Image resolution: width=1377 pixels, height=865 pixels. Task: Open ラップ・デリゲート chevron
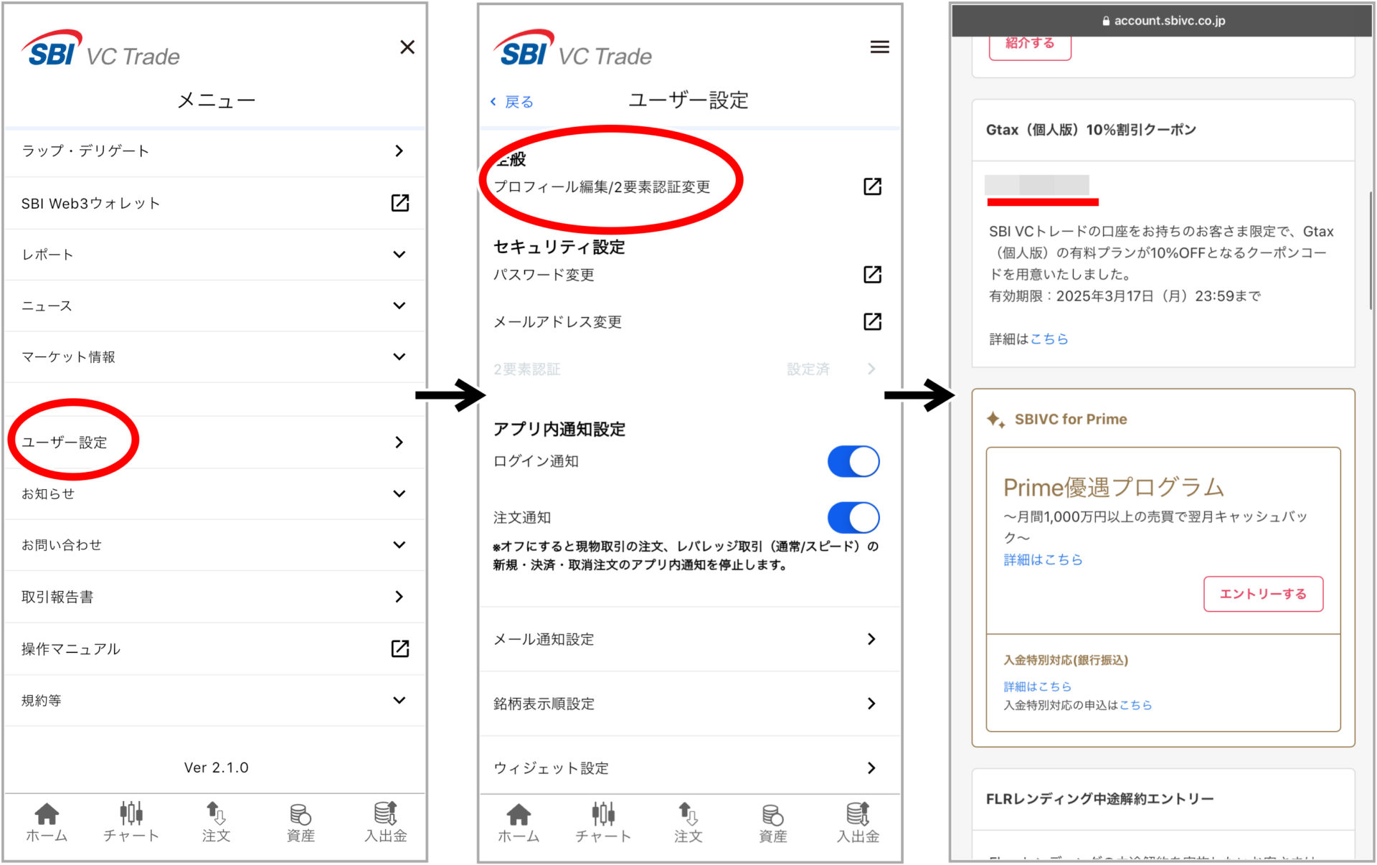(x=399, y=151)
